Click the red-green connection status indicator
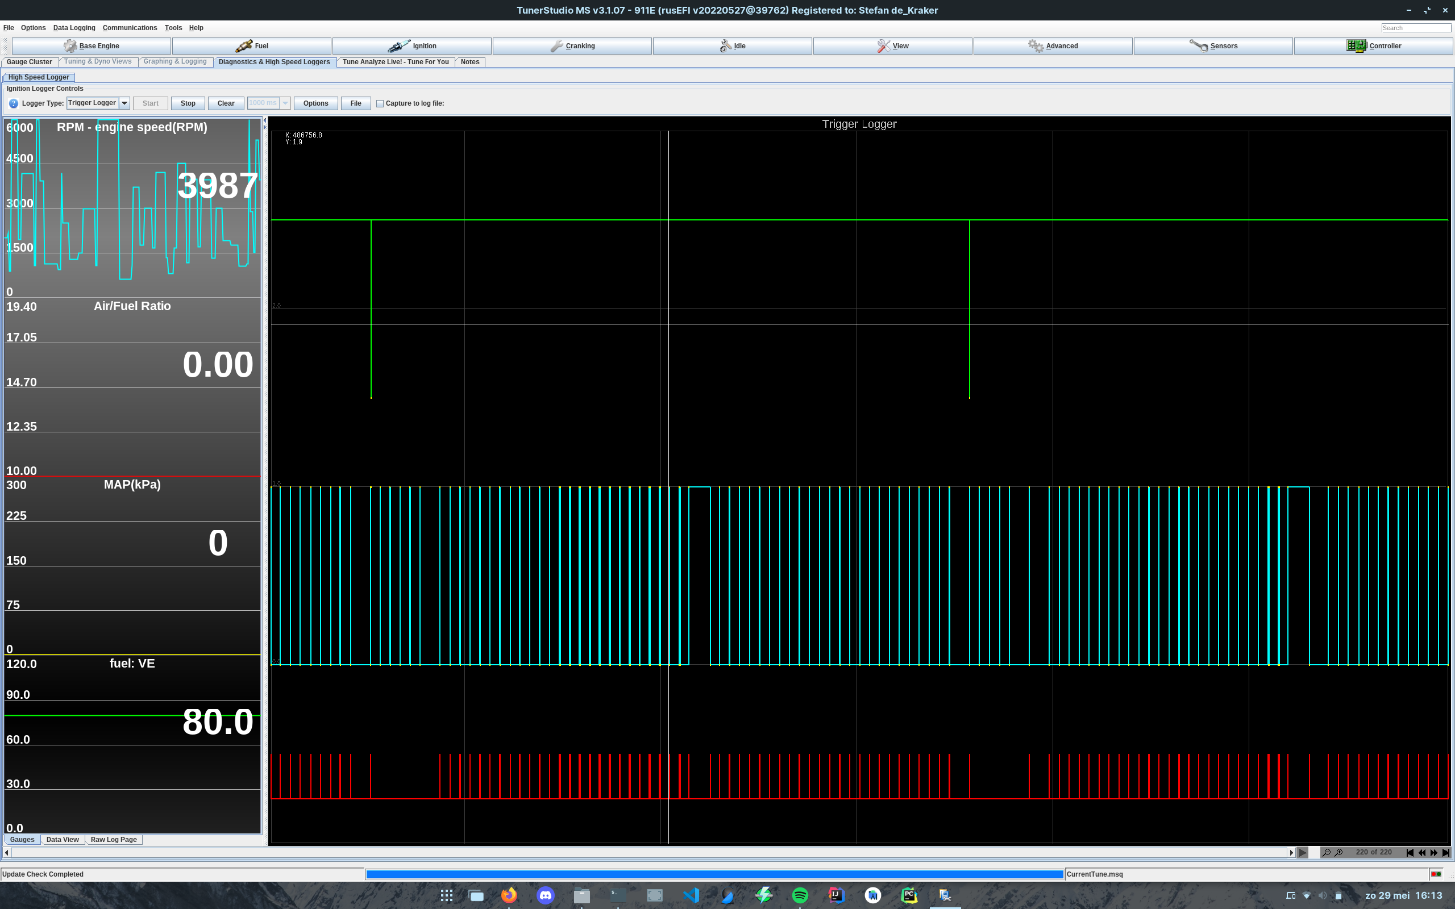1455x909 pixels. [1436, 874]
